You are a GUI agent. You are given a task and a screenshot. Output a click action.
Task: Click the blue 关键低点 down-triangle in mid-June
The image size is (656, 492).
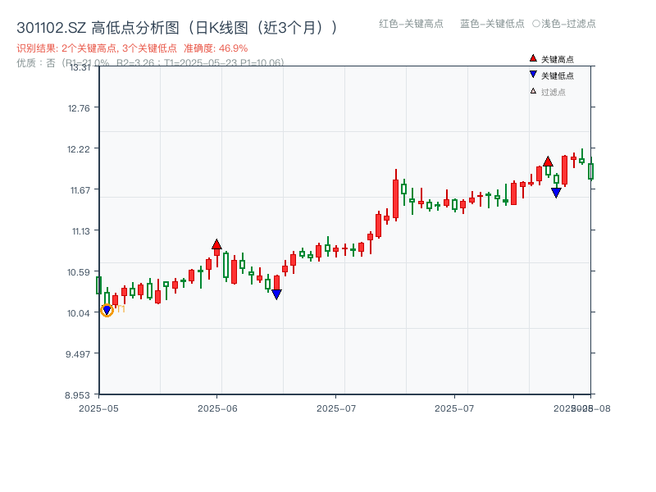click(276, 292)
